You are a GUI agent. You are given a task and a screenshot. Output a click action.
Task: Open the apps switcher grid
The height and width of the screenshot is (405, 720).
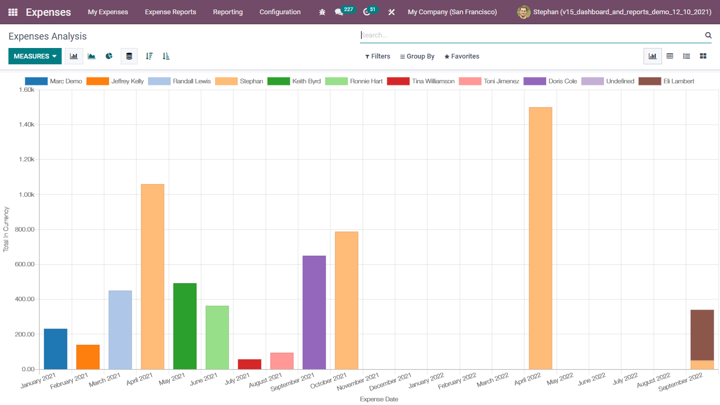tap(13, 12)
